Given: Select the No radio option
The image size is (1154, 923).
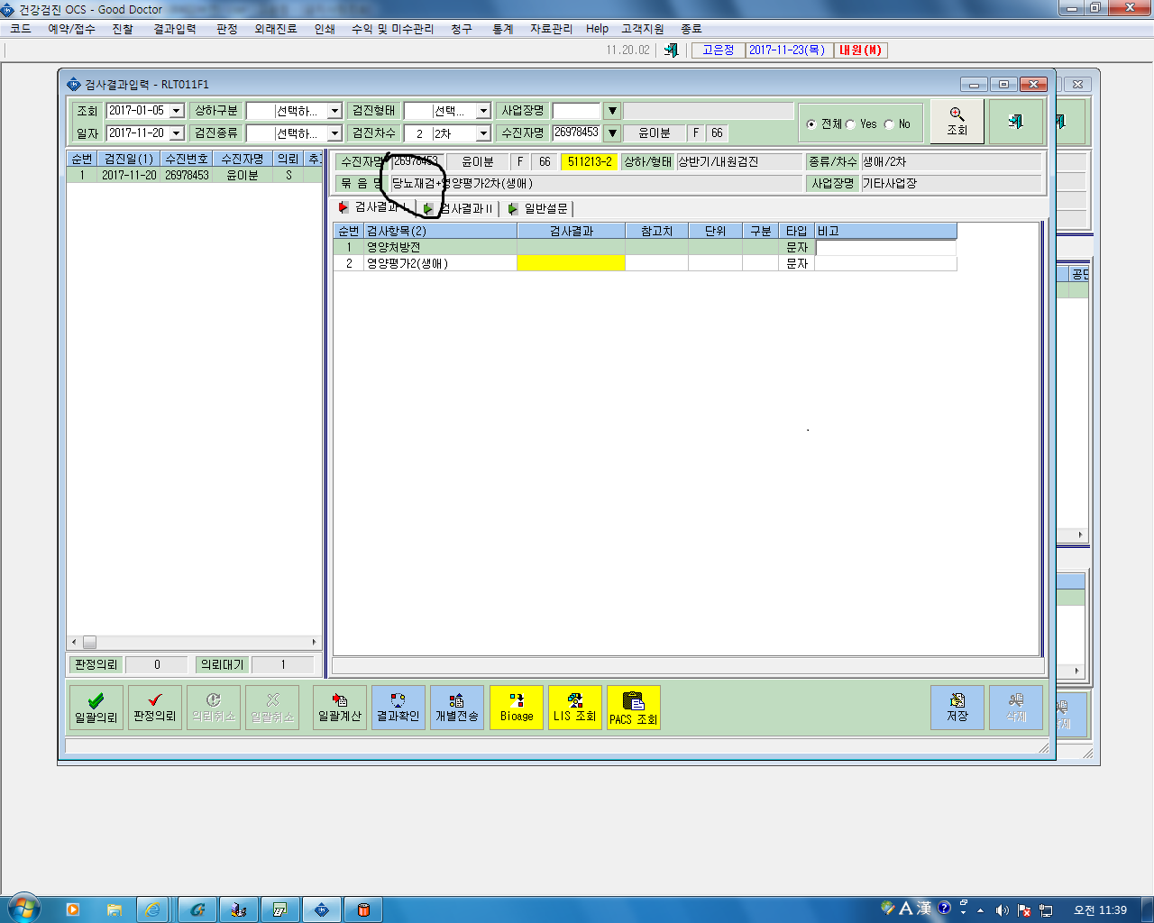Looking at the screenshot, I should coord(889,124).
